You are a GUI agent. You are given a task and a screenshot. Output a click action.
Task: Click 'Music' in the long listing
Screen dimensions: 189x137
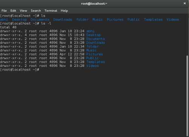pyautogui.click(x=91, y=51)
